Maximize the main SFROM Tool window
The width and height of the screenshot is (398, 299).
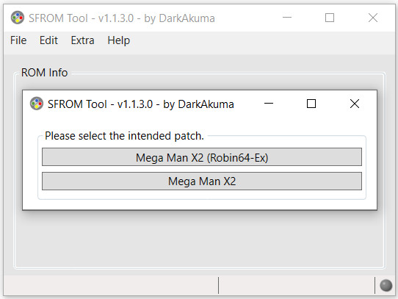[330, 18]
